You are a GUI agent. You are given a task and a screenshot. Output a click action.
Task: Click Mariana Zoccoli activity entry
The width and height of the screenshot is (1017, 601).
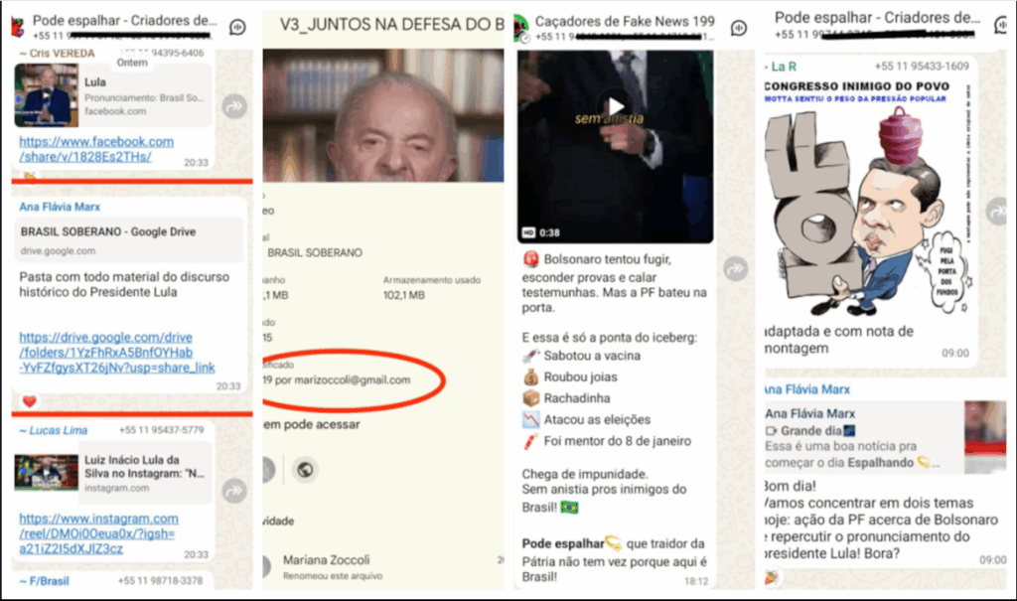coord(328,566)
